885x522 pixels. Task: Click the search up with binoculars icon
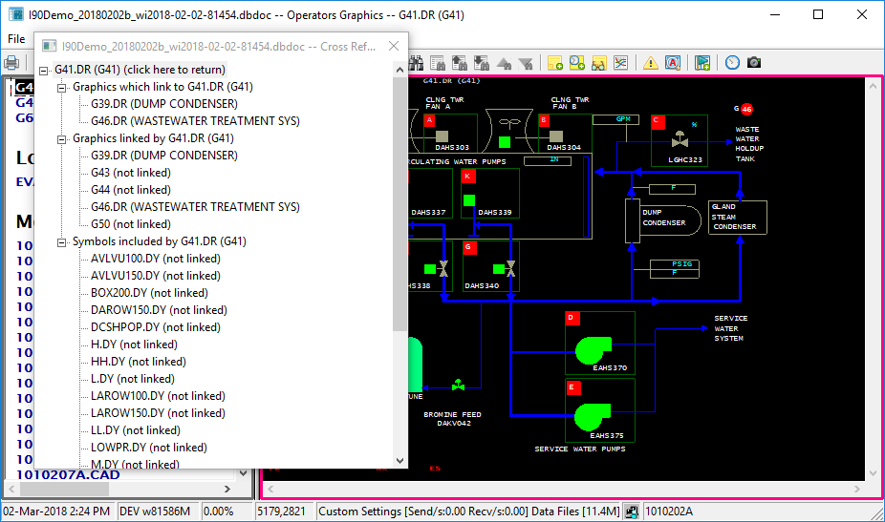click(x=460, y=63)
